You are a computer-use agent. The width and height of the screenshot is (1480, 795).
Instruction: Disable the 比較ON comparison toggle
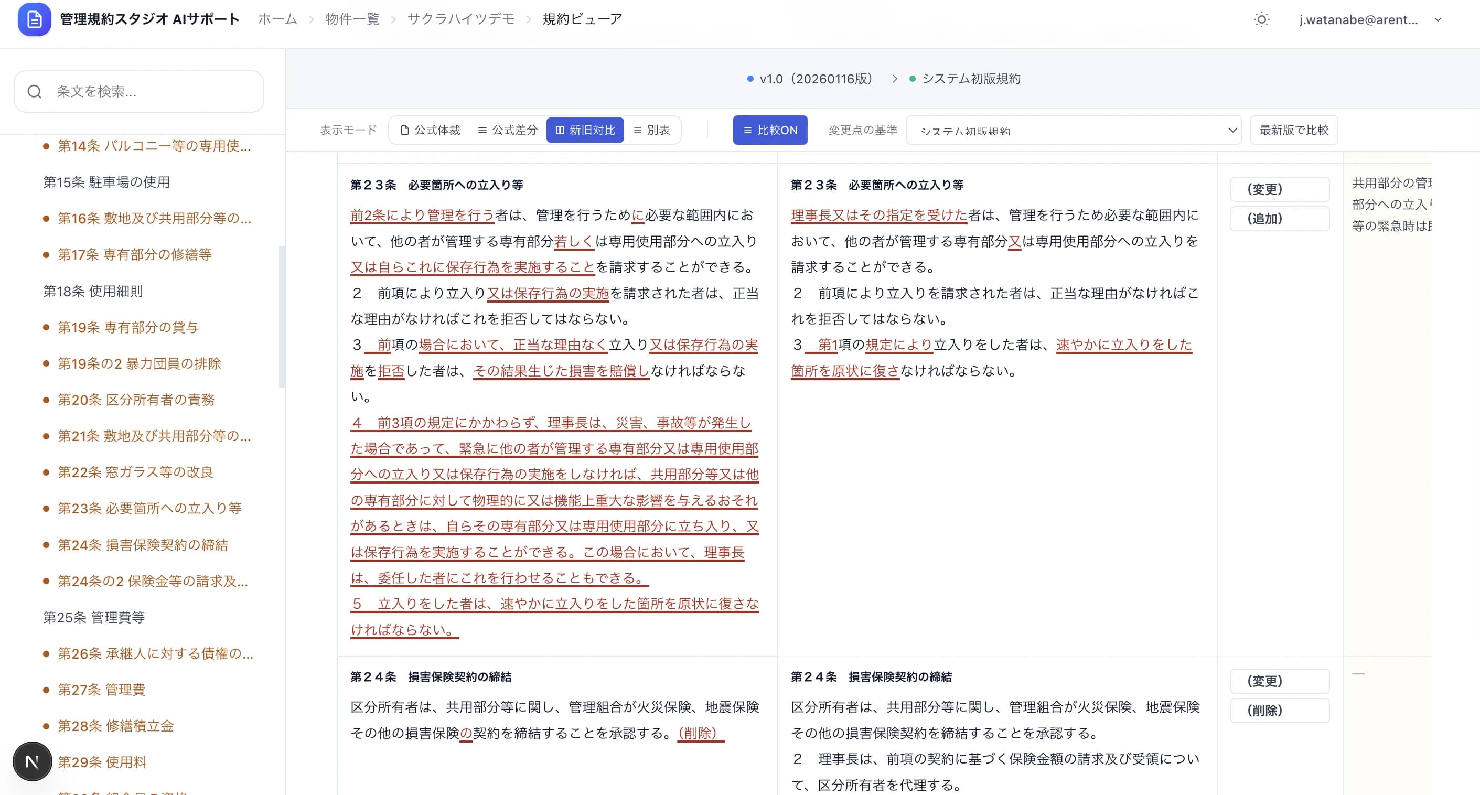click(x=770, y=130)
